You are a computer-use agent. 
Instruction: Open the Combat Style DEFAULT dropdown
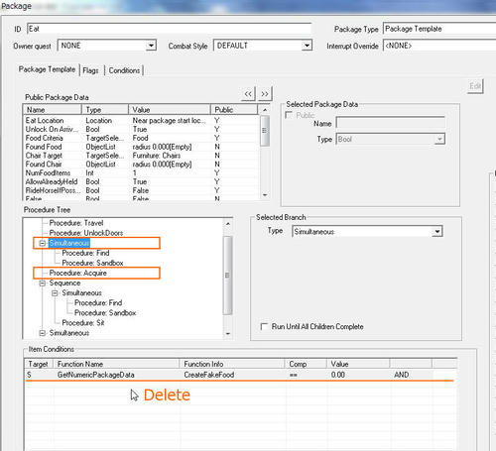[x=307, y=46]
